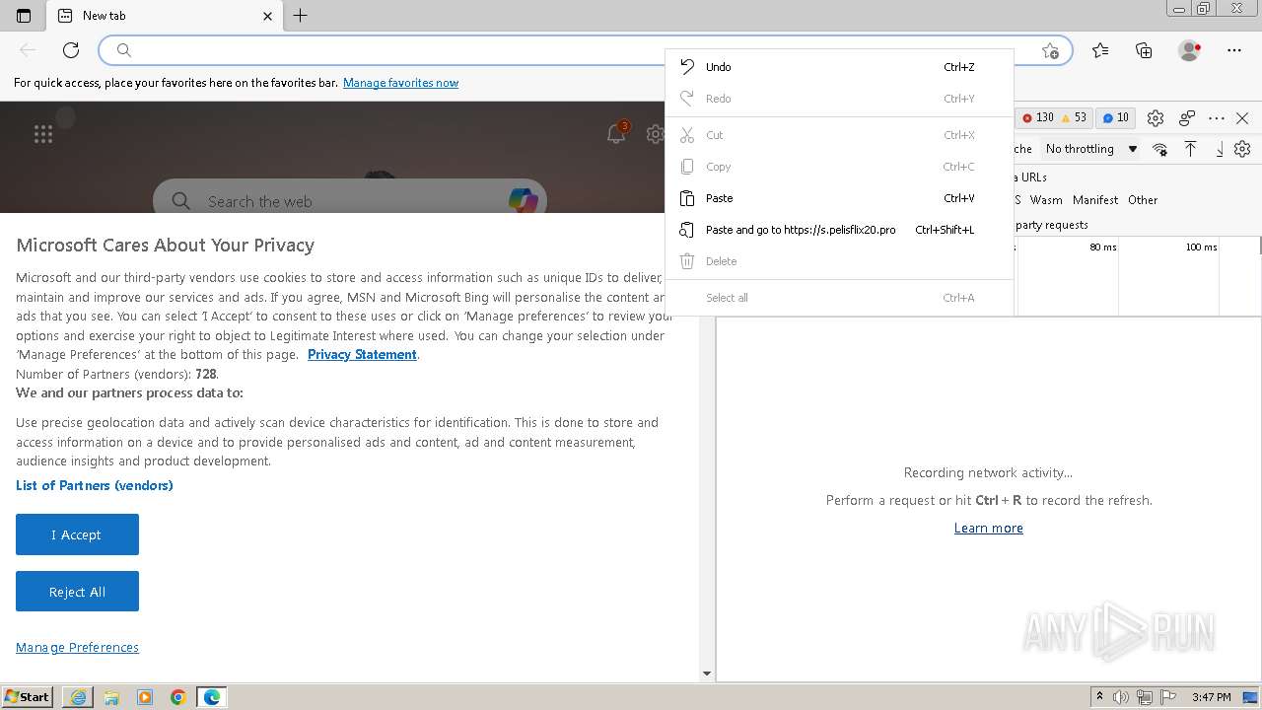This screenshot has height=710, width=1262.
Task: Open errors and warnings counter 130/53
Action: (x=1054, y=117)
